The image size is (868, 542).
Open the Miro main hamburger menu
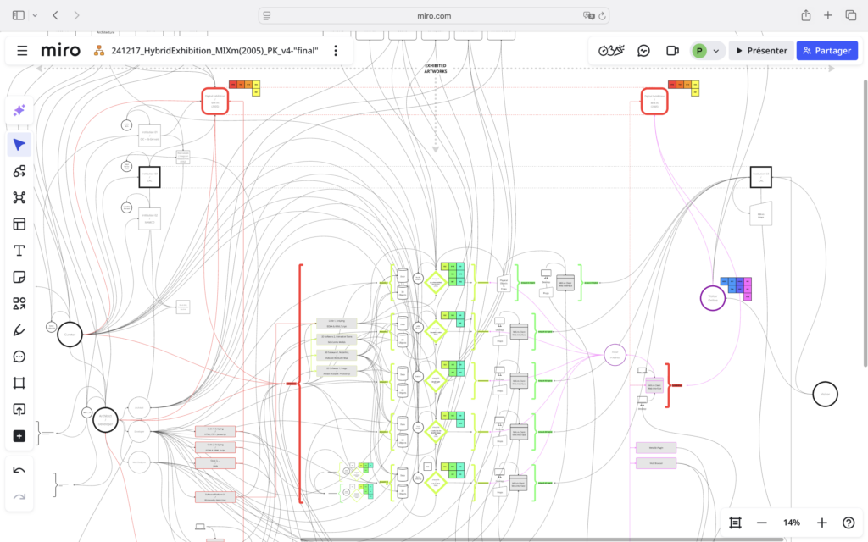[x=22, y=51]
